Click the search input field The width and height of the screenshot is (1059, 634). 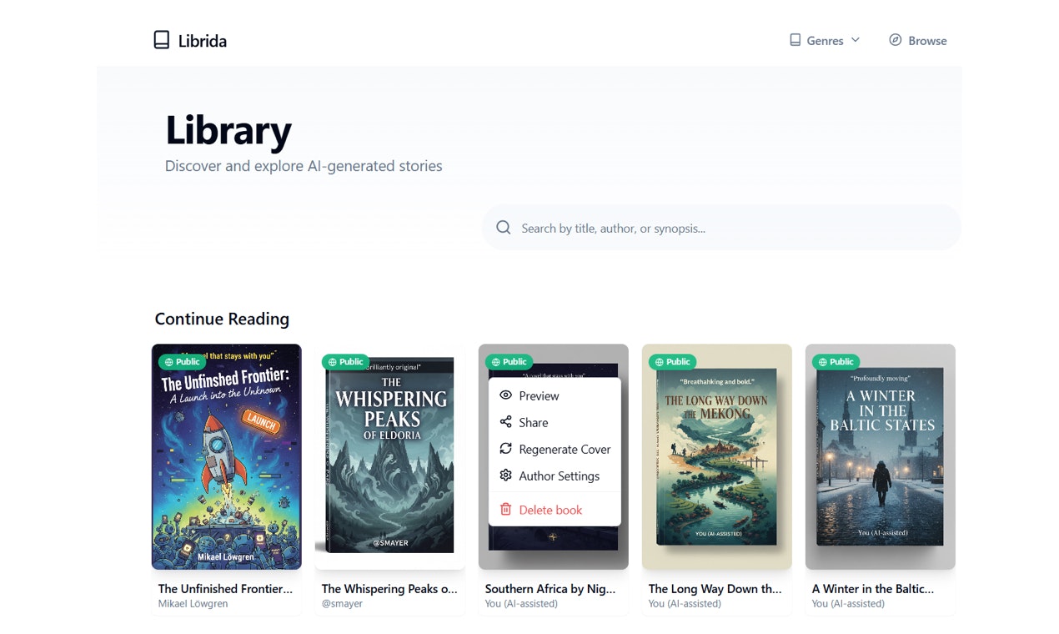click(x=667, y=227)
